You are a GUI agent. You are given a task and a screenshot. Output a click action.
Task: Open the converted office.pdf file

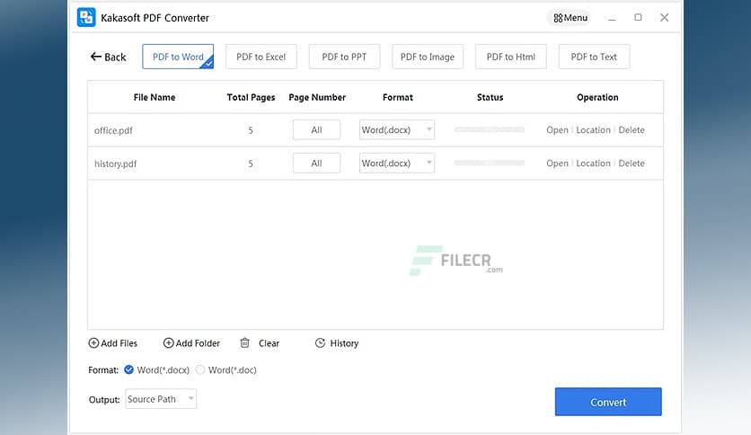pos(557,129)
